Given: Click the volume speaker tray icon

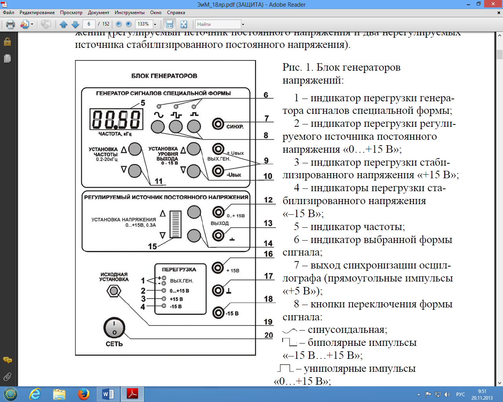Looking at the screenshot, I should (447, 395).
